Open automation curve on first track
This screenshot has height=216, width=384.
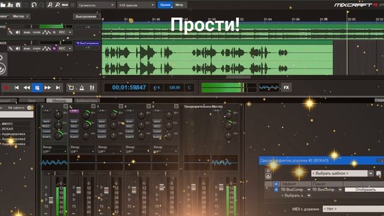click(47, 32)
